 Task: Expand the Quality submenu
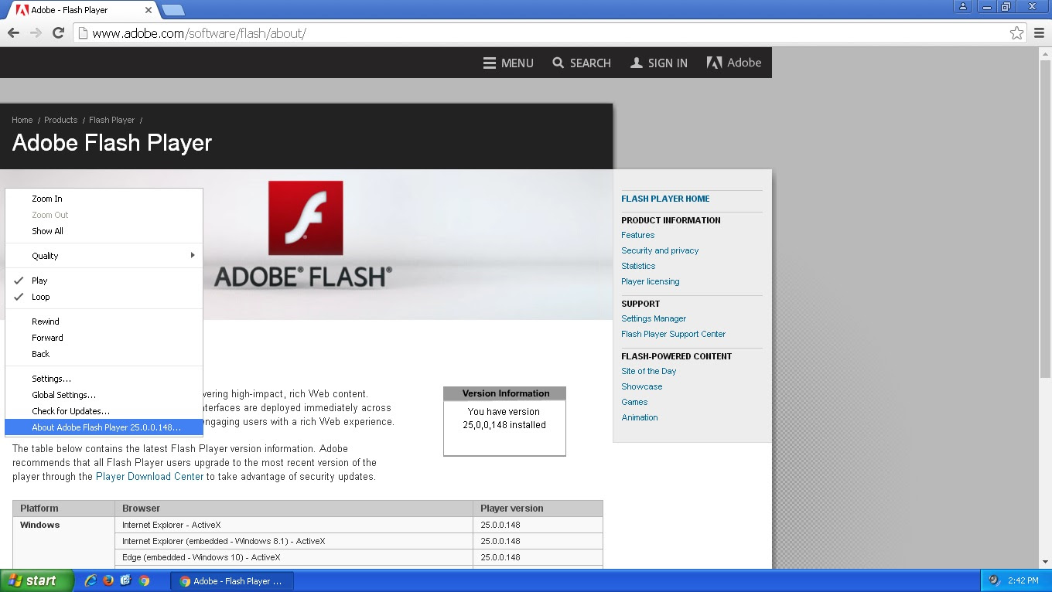click(x=104, y=256)
